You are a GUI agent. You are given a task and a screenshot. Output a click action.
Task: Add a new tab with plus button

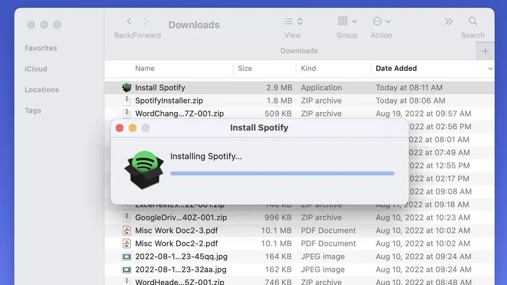coord(485,52)
